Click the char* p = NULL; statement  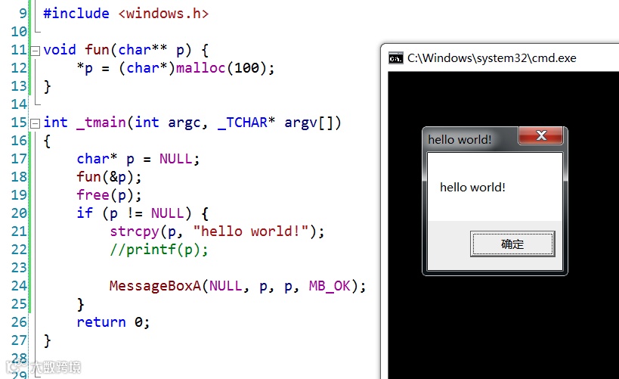coord(138,159)
